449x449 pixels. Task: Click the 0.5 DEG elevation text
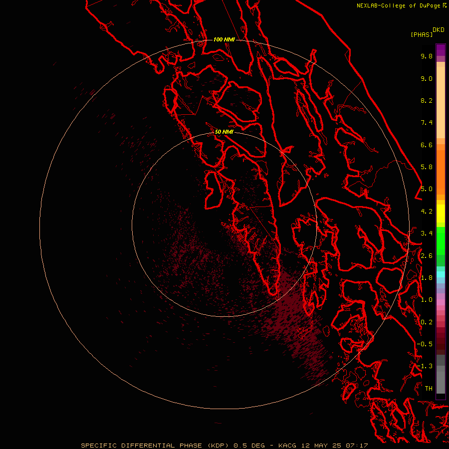pos(249,446)
